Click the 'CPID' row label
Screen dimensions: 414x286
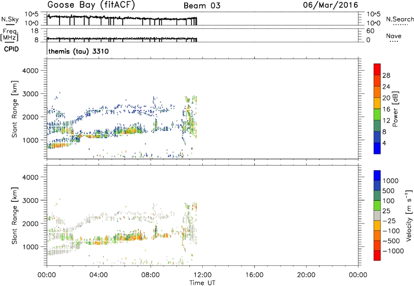[11, 49]
